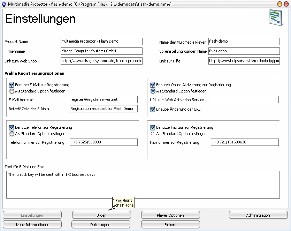Image resolution: width=291 pixels, height=231 pixels.
Task: Toggle 'Benutze E-Mail zur Registrierung' checkbox
Action: click(12, 85)
